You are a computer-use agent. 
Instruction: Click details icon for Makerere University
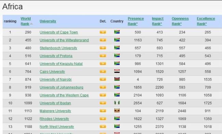click(103, 111)
